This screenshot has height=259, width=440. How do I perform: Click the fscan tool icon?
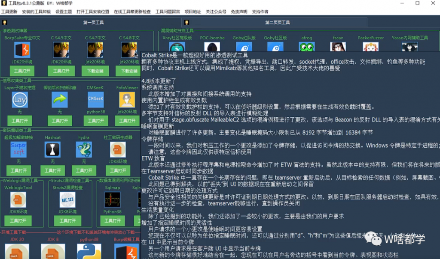point(338,47)
